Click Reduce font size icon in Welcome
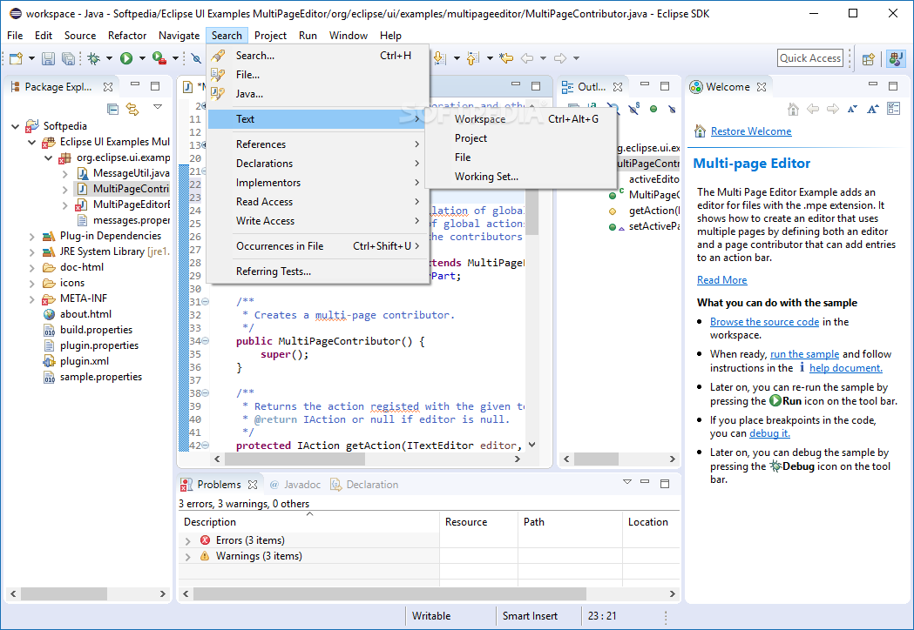The image size is (914, 630). click(x=852, y=109)
